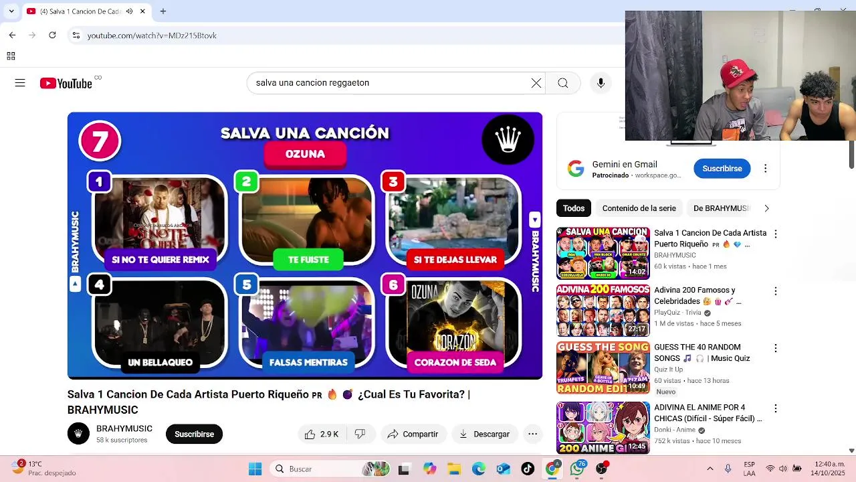Open Adivina 200 Famosos thumbnail
Screen dimensions: 856x482
(x=603, y=311)
